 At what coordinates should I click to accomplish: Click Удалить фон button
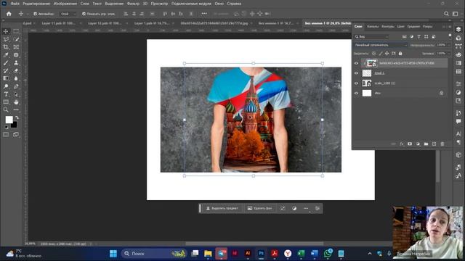pos(259,208)
